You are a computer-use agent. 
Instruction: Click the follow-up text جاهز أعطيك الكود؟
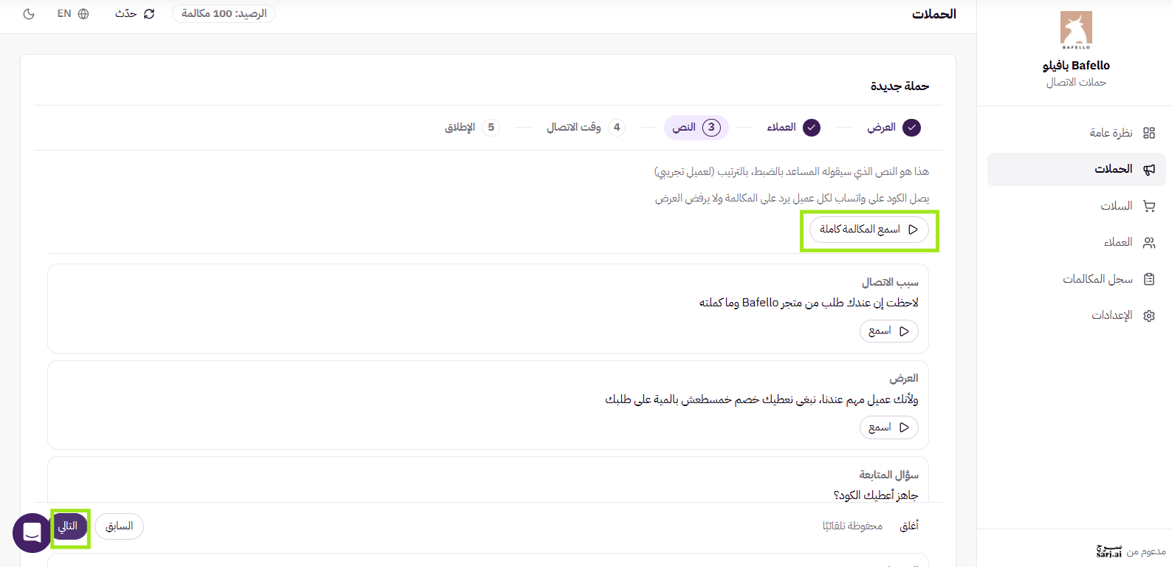click(x=876, y=495)
